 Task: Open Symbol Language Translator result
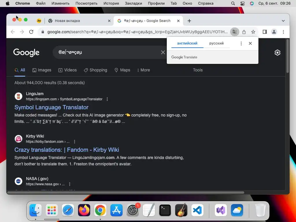[x=51, y=107]
